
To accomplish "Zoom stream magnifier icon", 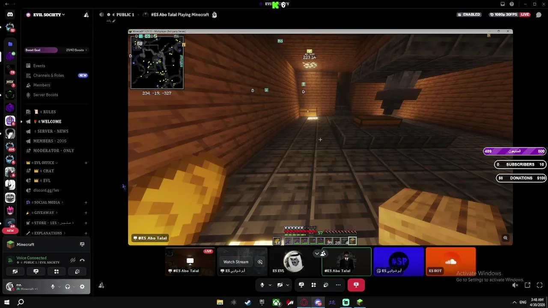I will (506, 238).
